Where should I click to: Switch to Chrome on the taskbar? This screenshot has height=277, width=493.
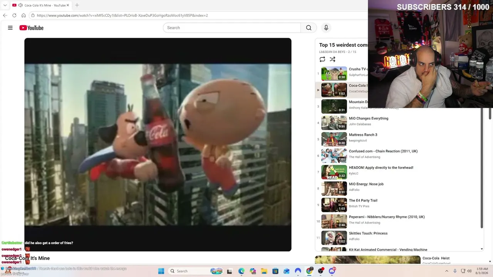tap(309, 271)
